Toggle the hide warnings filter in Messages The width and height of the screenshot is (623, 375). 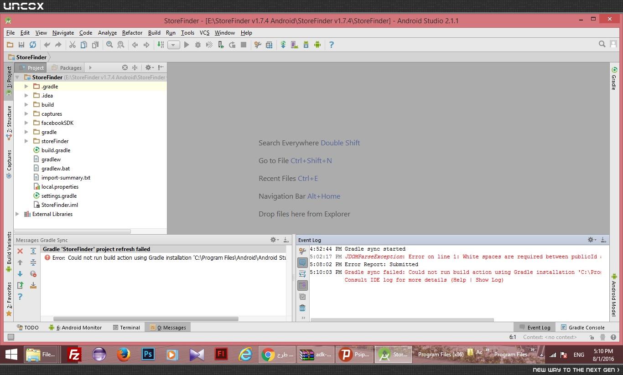point(33,274)
